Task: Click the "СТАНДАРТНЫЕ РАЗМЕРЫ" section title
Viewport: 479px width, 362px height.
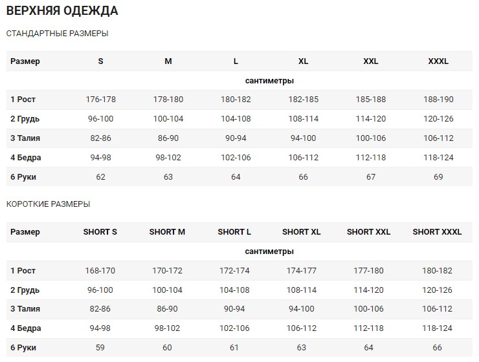Action: [x=57, y=34]
